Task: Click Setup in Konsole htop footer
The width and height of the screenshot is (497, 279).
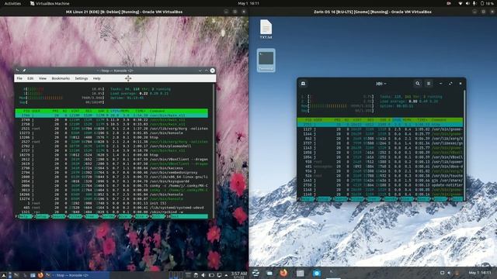Action: point(41,216)
